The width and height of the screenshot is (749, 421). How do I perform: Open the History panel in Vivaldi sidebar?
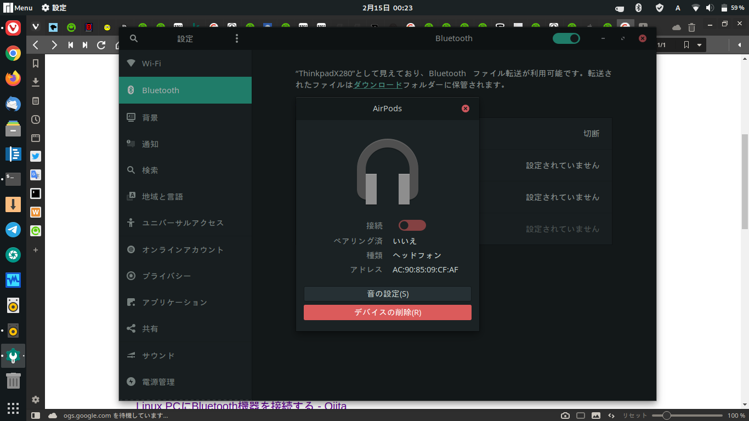point(36,120)
